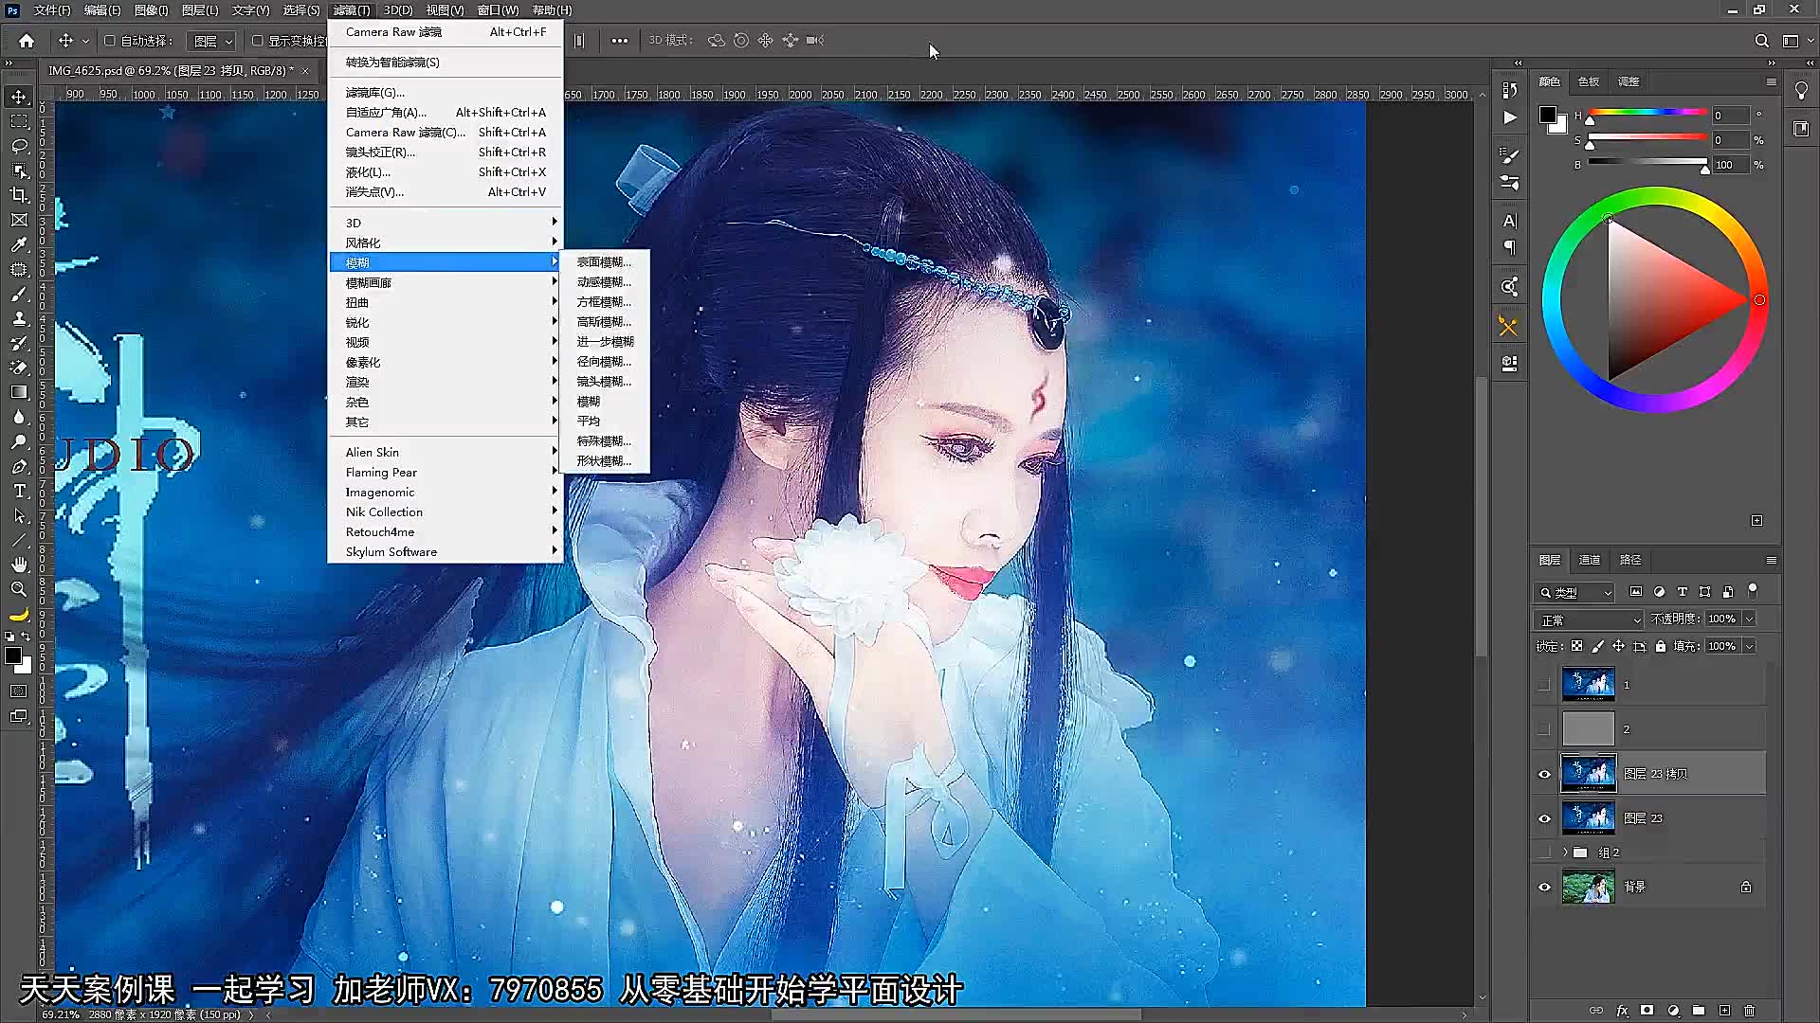
Task: Hide the 背景 layer
Action: click(x=1544, y=888)
